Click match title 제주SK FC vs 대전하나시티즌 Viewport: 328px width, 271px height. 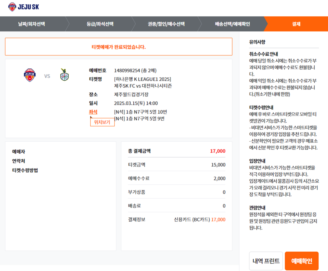[143, 86]
